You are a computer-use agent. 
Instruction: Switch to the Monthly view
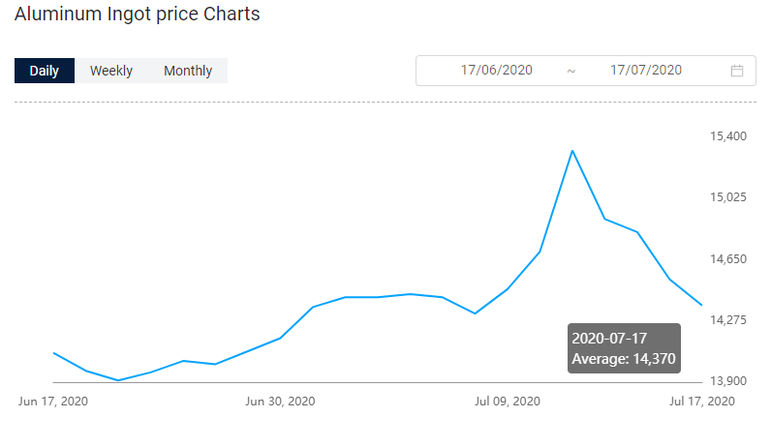[x=188, y=71]
